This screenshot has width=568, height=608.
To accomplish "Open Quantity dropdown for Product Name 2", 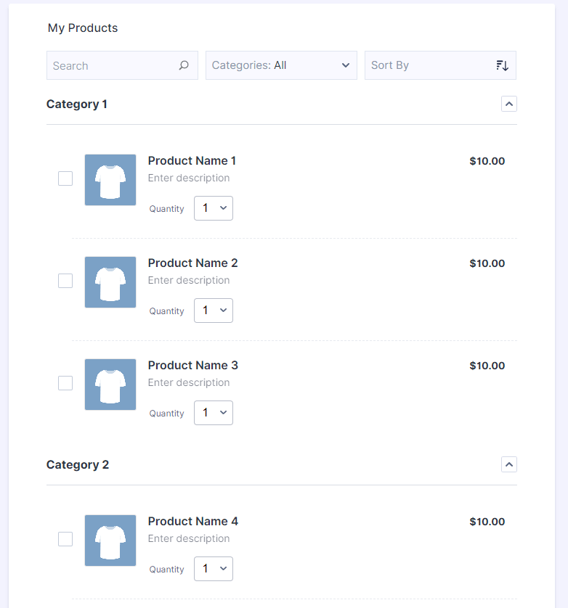I will pos(214,311).
